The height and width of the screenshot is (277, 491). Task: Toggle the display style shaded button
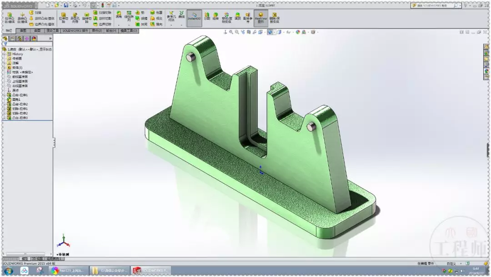[x=270, y=32]
